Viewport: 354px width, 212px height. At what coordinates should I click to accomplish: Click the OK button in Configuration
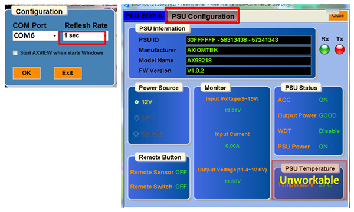pyautogui.click(x=27, y=73)
